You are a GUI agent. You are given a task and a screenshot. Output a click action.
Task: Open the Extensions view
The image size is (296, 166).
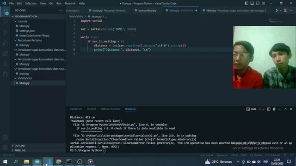click(5, 53)
